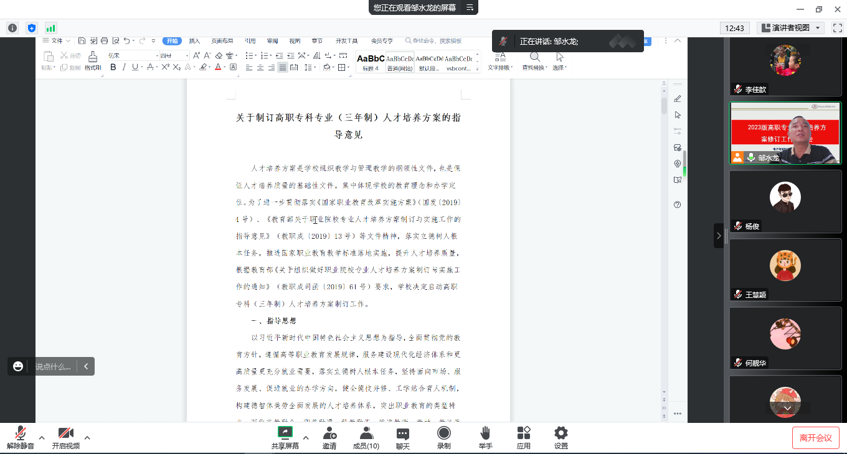Screen dimensions: 847x454
Task: Click the Leave Meeting (离开会议) button
Action: (x=815, y=438)
